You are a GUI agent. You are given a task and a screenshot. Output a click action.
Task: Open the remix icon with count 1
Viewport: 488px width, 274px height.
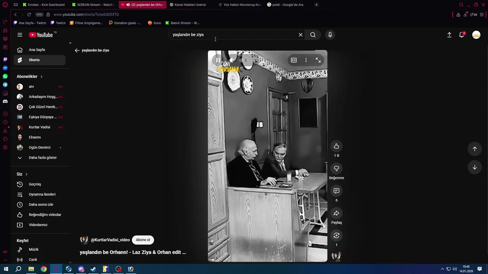[336, 236]
